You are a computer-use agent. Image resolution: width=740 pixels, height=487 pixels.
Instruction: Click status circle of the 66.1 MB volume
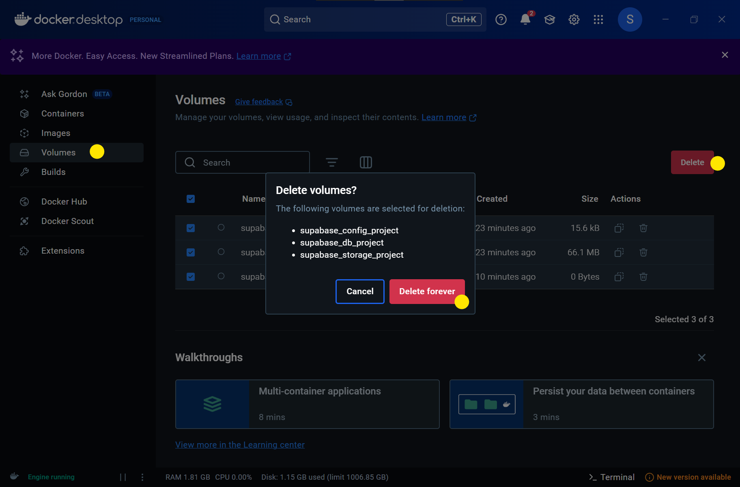[221, 252]
